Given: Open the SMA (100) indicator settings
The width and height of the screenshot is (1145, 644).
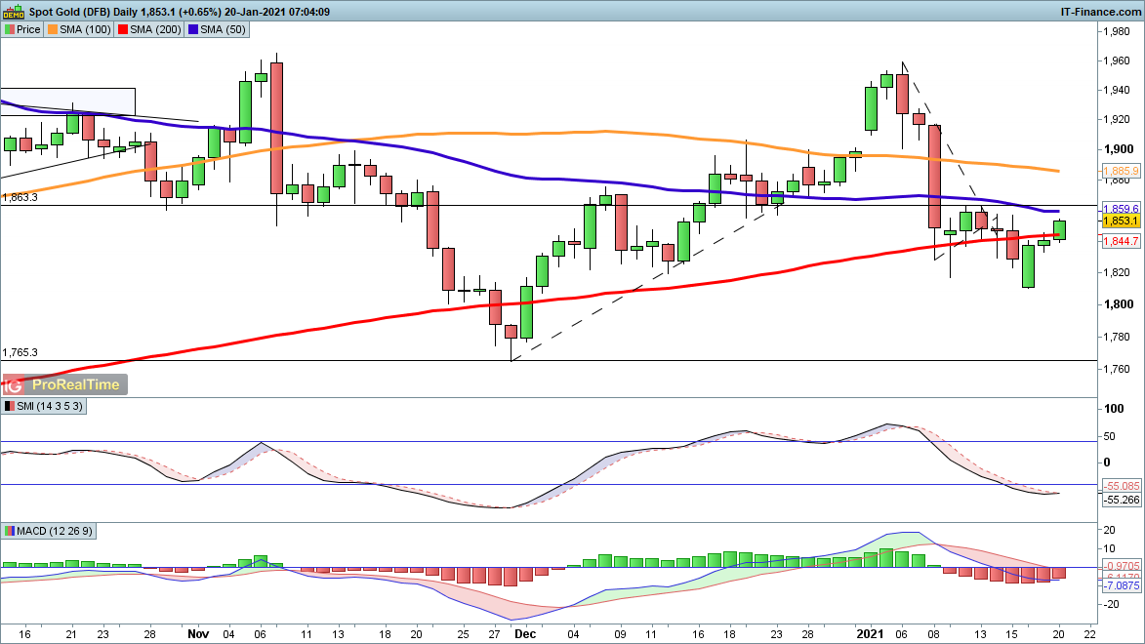Looking at the screenshot, I should 84,29.
